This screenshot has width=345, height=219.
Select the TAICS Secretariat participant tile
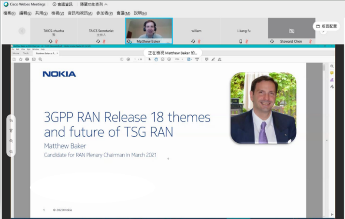pyautogui.click(x=101, y=31)
